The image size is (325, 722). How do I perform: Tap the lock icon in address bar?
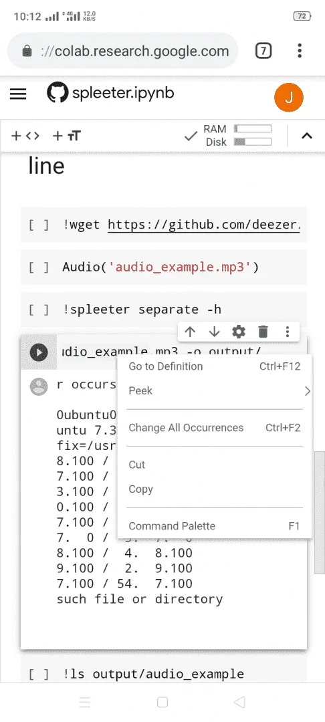click(x=27, y=51)
